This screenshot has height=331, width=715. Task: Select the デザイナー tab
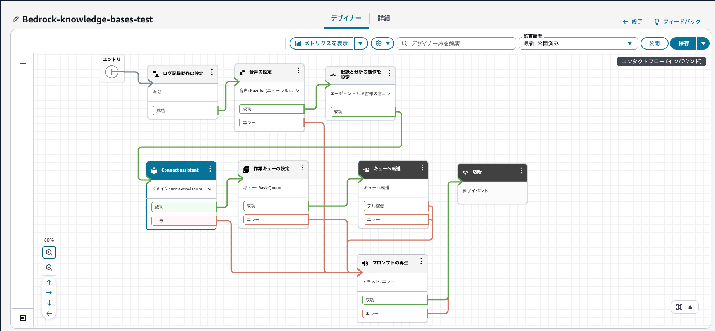pos(346,18)
